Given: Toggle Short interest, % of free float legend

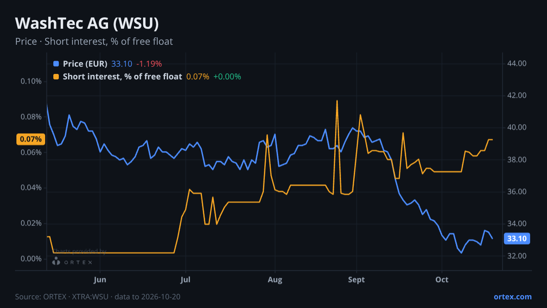Looking at the screenshot, I should click(122, 77).
